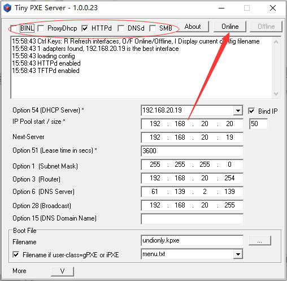Click last octet 0 of Subnet Mask
Image resolution: width=287 pixels, height=281 pixels.
coord(229,165)
